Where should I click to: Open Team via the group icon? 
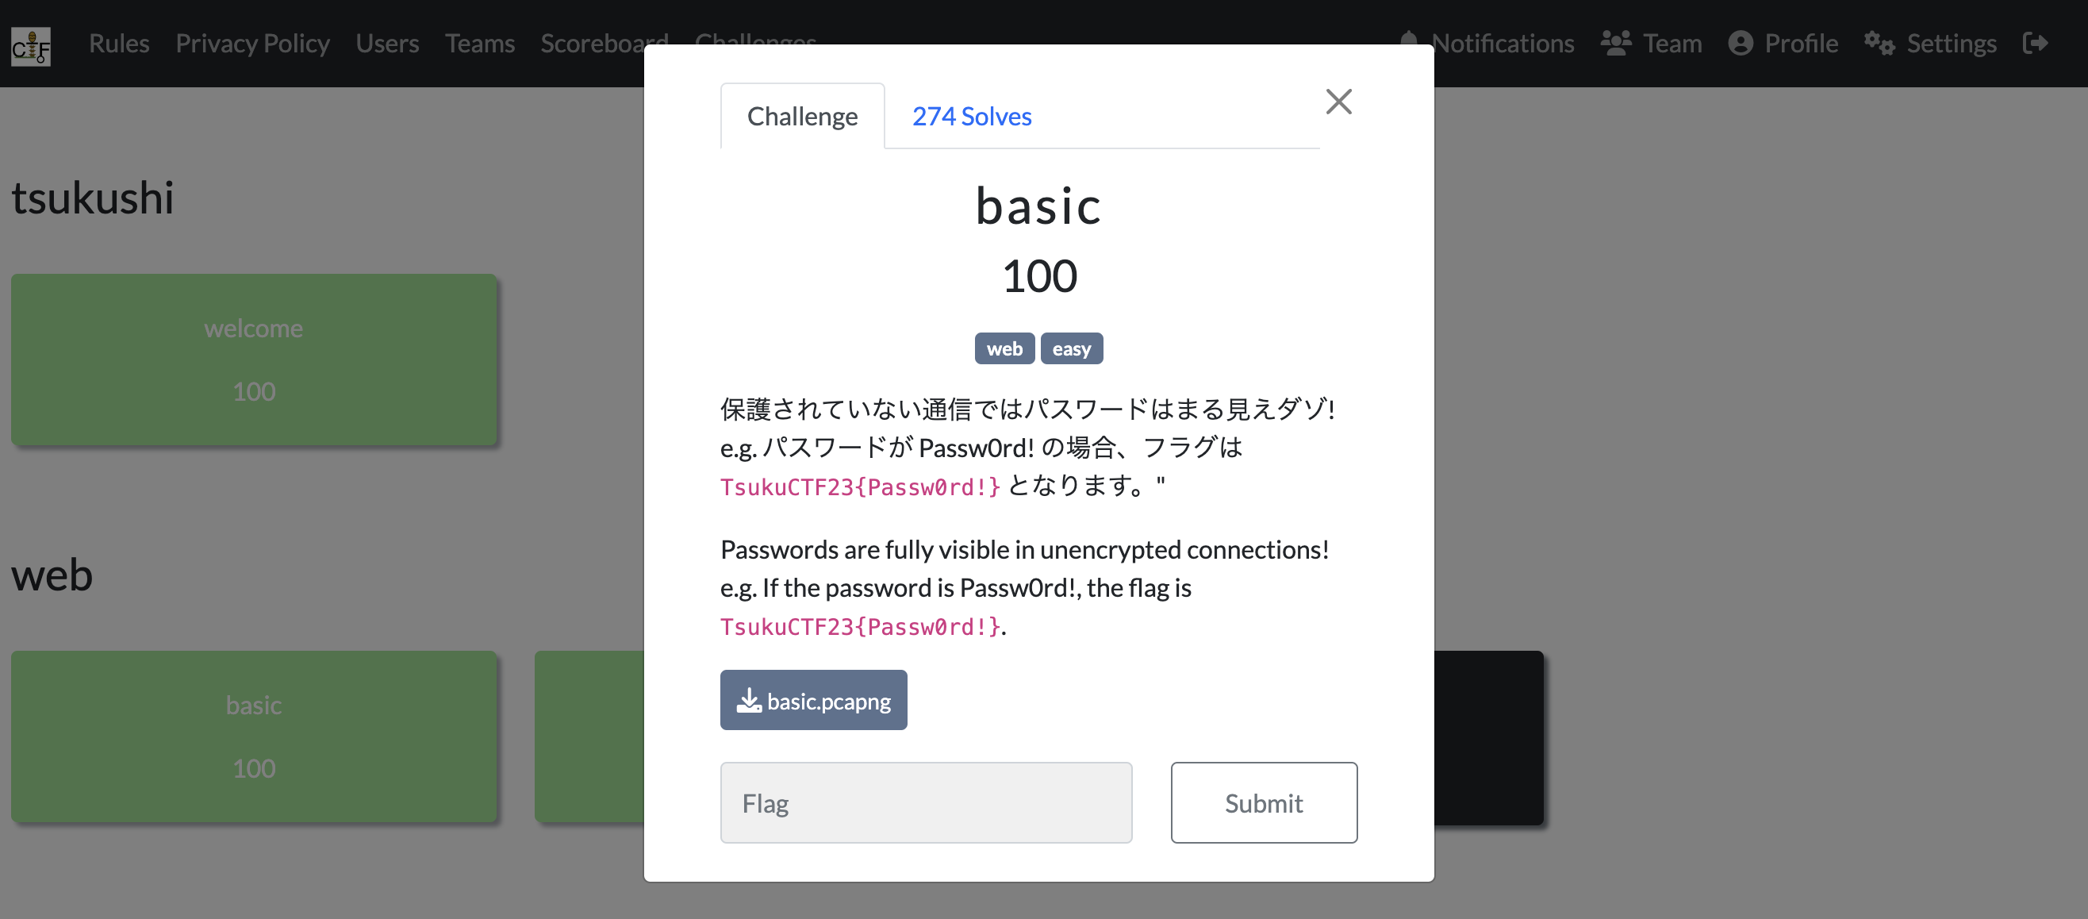(x=1615, y=43)
